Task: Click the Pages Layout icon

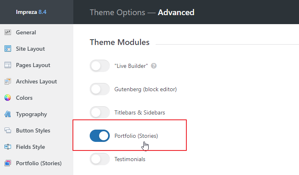Action: (7, 65)
